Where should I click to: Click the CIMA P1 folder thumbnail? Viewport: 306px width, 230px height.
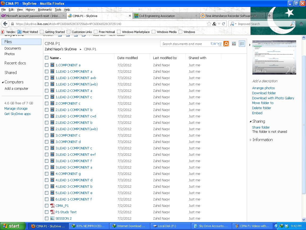pos(274,57)
